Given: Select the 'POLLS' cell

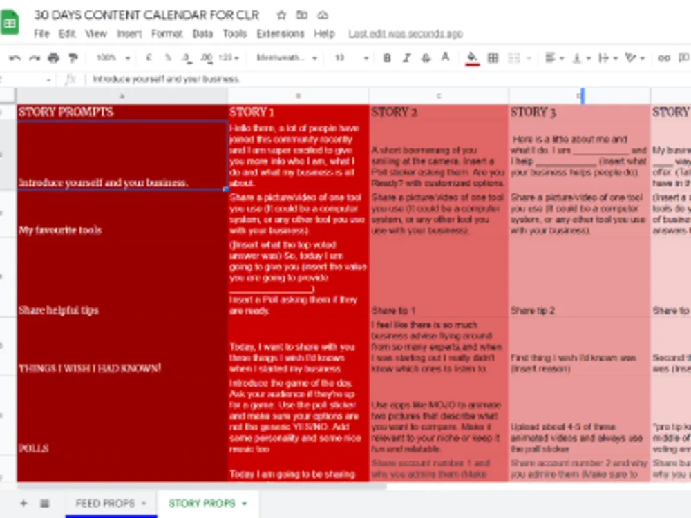Looking at the screenshot, I should [122, 416].
